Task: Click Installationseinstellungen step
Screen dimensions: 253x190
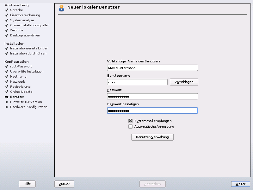Action: [29, 48]
